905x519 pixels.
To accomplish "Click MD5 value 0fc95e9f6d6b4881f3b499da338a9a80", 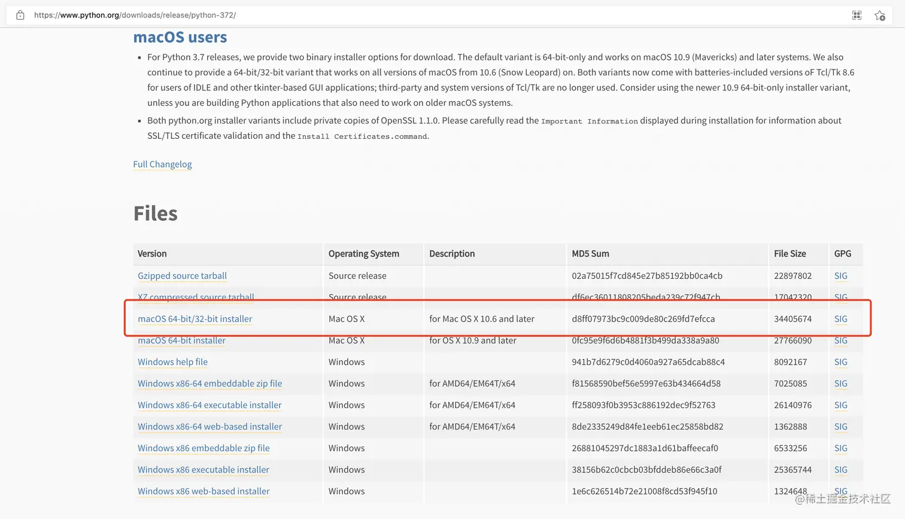I will click(645, 341).
